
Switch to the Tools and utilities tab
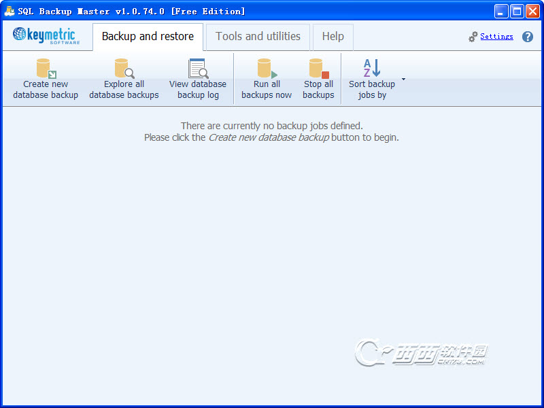[x=258, y=37]
